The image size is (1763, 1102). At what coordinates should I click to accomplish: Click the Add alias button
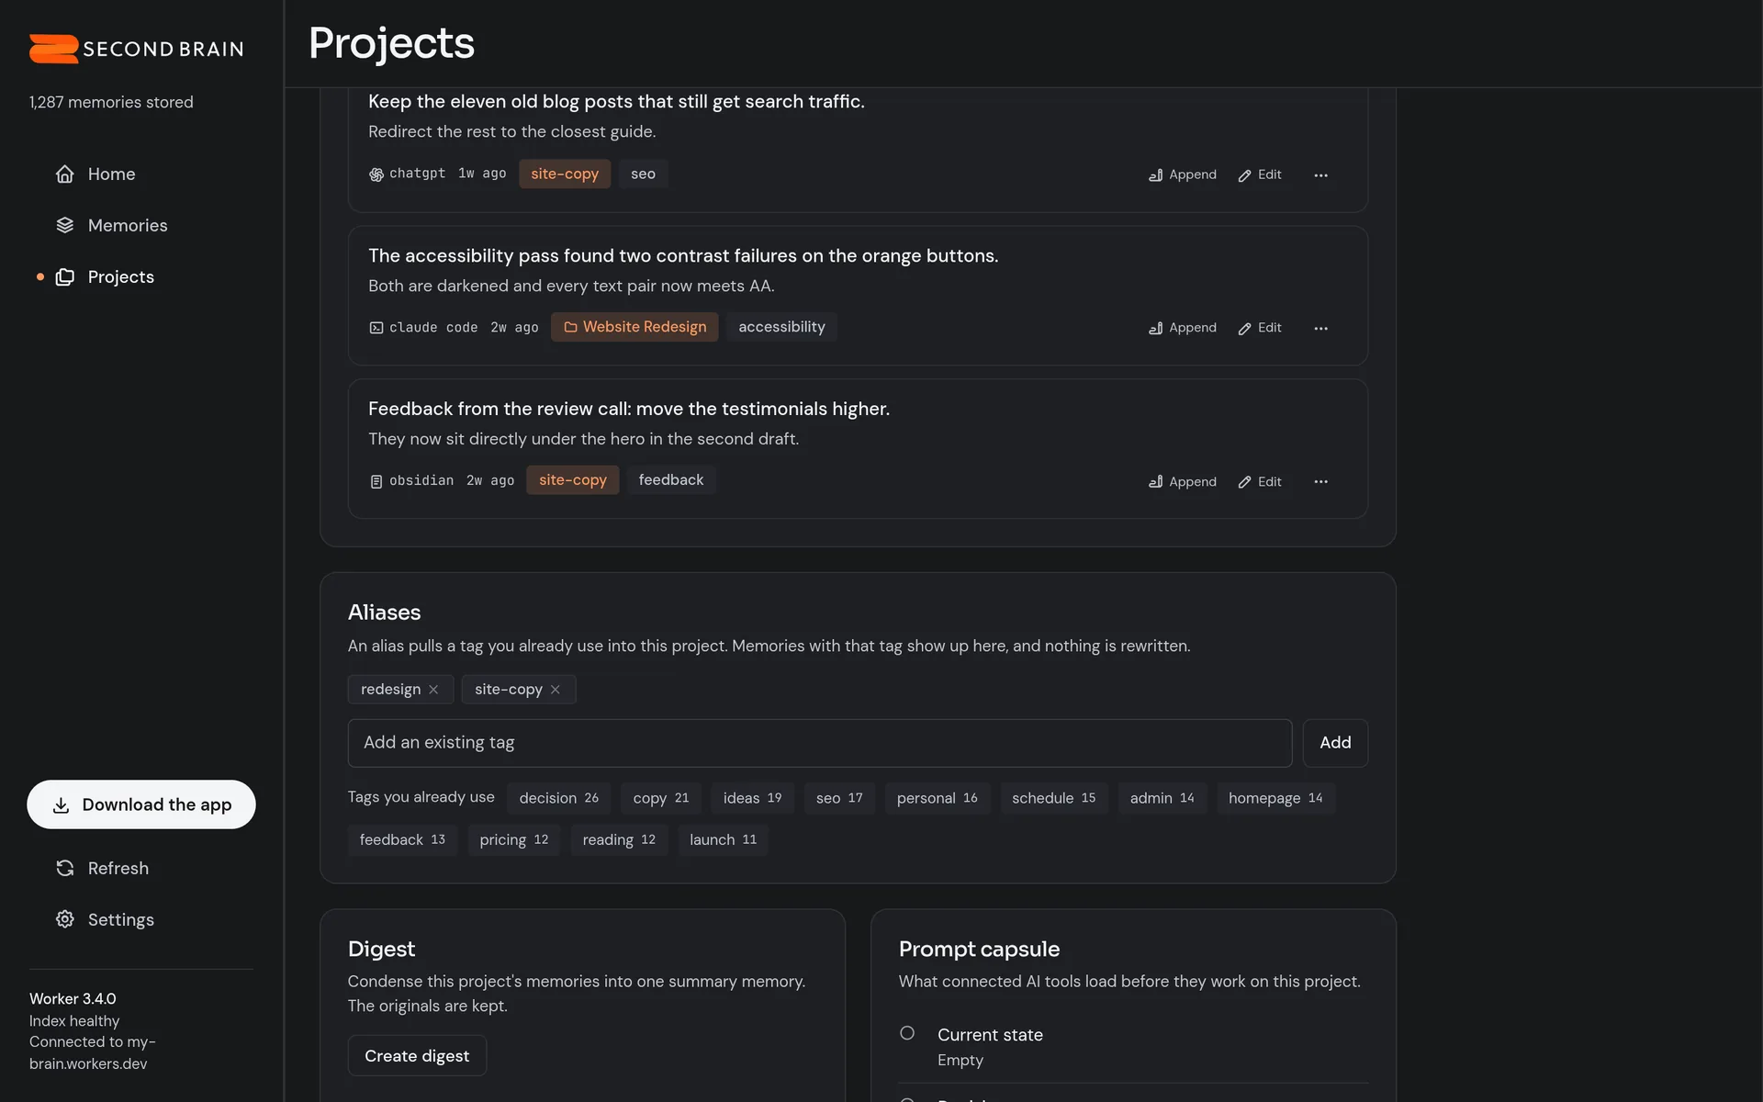(1335, 743)
